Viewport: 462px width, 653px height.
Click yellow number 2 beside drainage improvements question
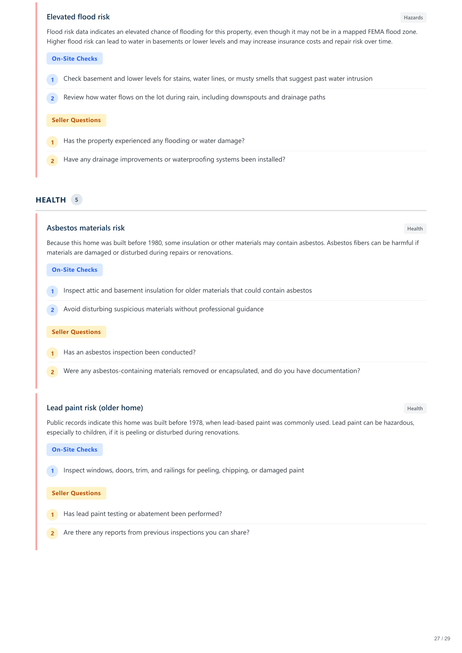[x=52, y=161]
